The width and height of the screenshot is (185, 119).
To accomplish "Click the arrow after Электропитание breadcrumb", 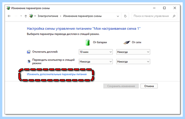I will (x=61, y=16).
